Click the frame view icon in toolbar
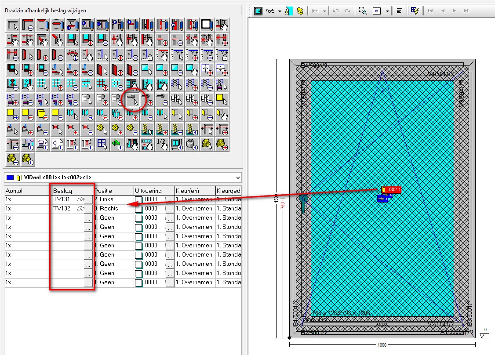 [258, 11]
